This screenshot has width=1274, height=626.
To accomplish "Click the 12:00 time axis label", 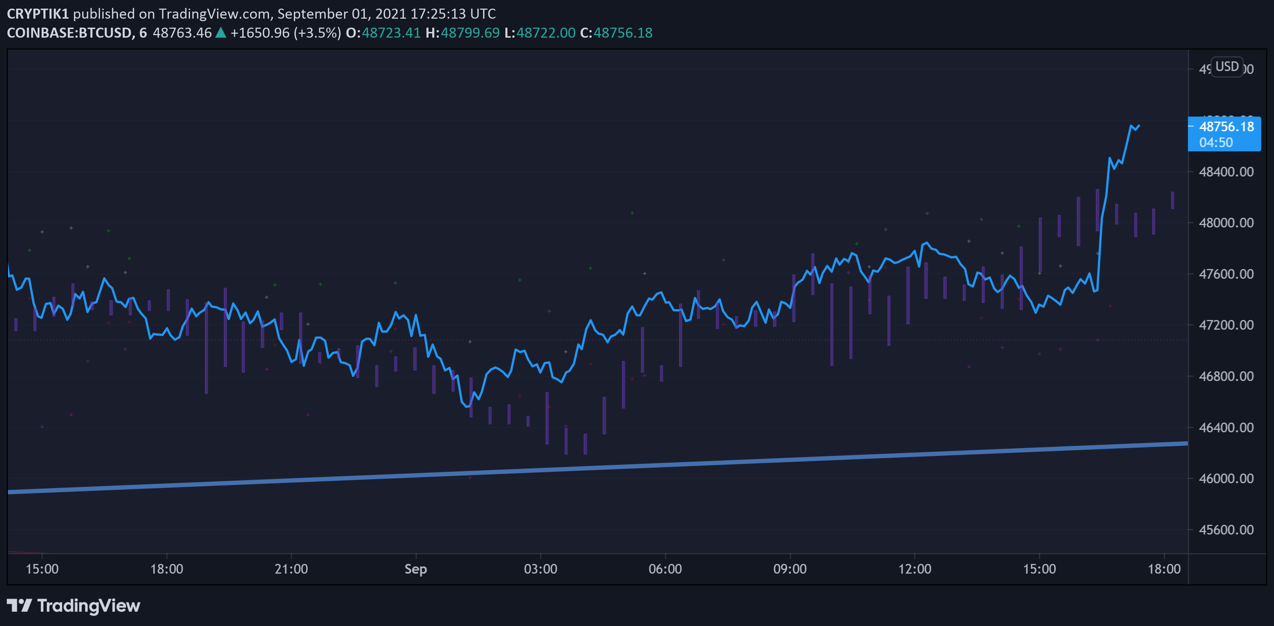I will [x=915, y=569].
